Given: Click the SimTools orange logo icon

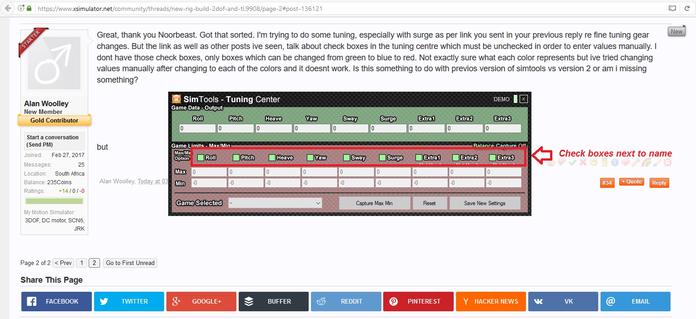Looking at the screenshot, I should coord(176,99).
